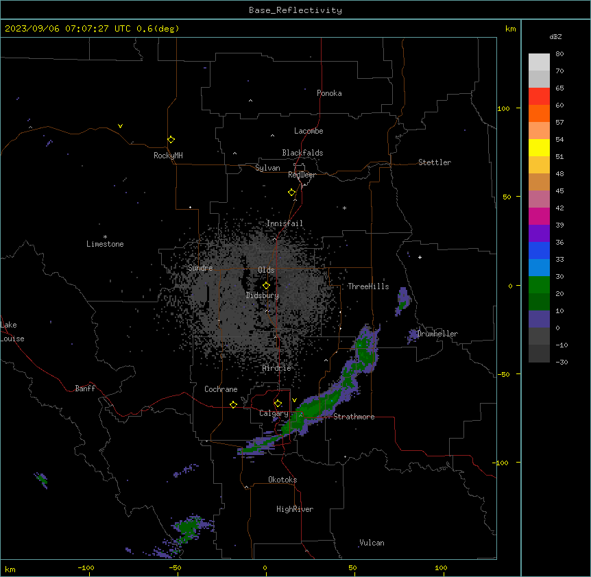
Task: Select the Drumheller label
Action: coord(437,334)
